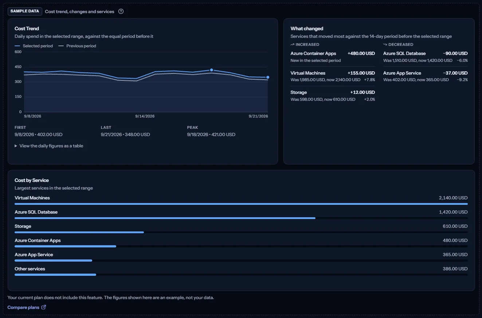Click the FIRST value 9/8/2026 • 402.00 USD
Image resolution: width=482 pixels, height=318 pixels.
tap(39, 135)
